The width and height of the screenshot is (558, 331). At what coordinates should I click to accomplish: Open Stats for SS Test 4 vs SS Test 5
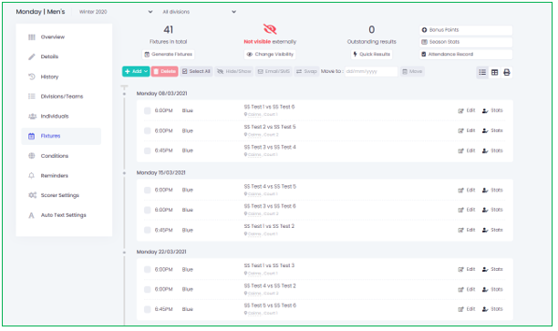click(x=492, y=190)
